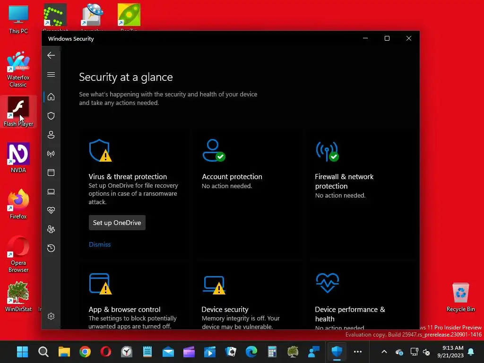Open Firewall & network antenna sidebar icon

[x=51, y=154]
